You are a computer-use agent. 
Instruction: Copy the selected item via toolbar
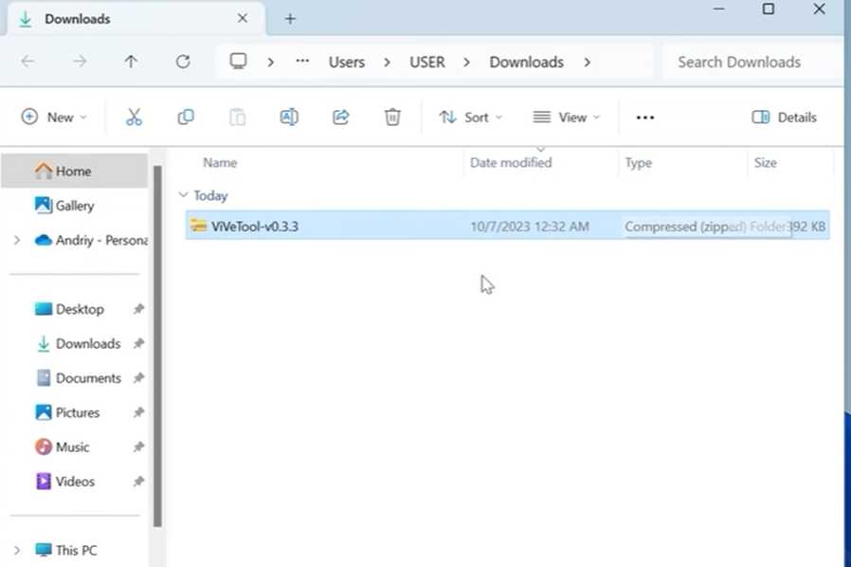tap(186, 117)
